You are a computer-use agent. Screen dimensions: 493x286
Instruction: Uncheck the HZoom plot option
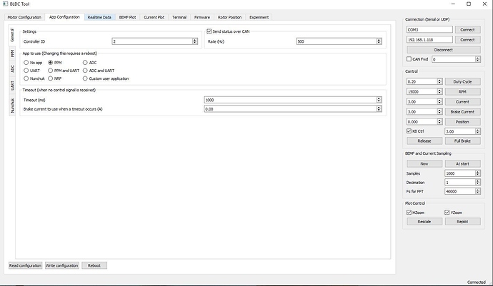coord(409,213)
